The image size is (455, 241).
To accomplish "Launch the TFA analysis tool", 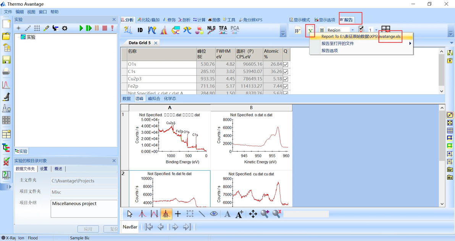I will coord(223,30).
